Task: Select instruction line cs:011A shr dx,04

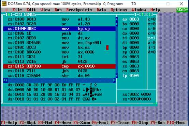Action: click(x=59, y=76)
